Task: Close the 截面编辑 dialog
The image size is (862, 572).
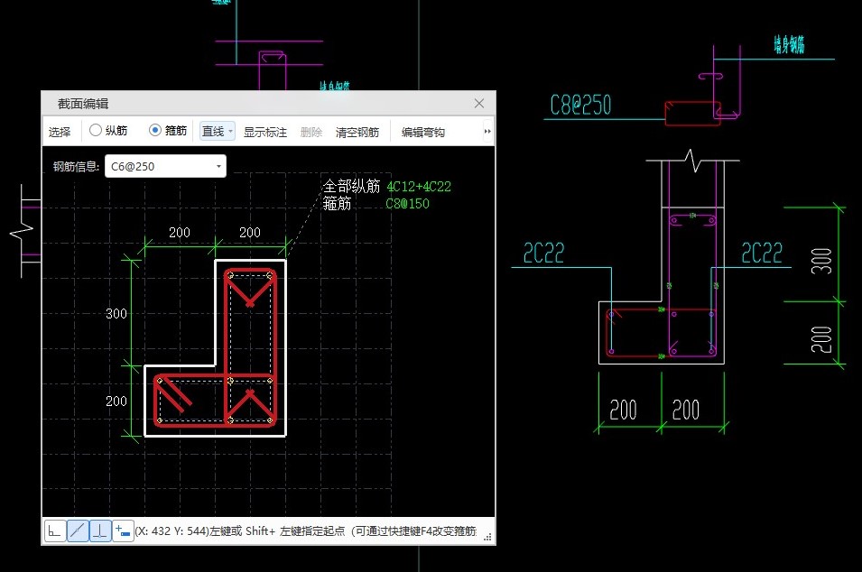Action: (x=478, y=103)
